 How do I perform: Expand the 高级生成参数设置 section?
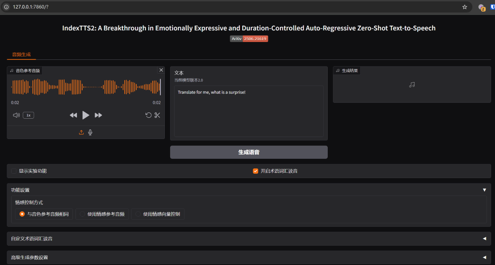[484, 257]
